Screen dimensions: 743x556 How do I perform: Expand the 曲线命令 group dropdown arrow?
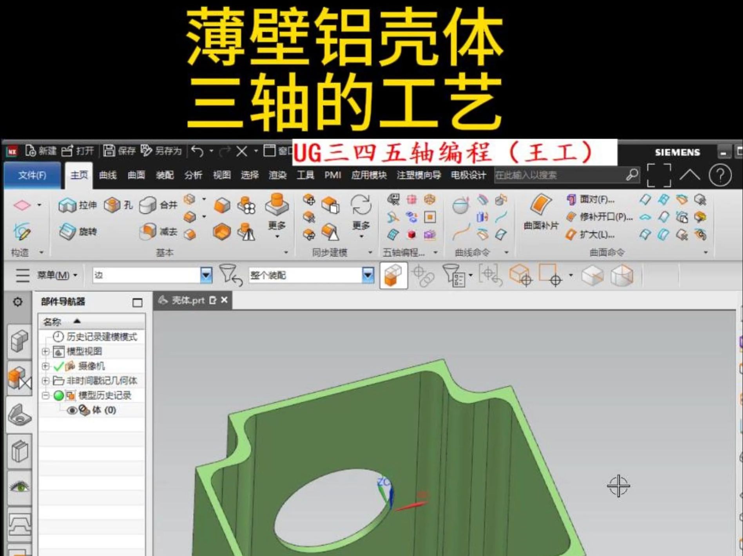506,253
